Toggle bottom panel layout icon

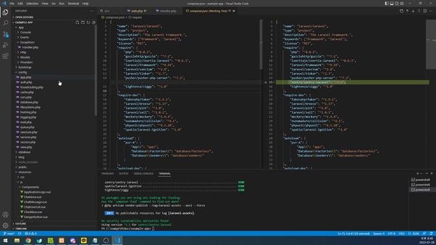point(392,3)
